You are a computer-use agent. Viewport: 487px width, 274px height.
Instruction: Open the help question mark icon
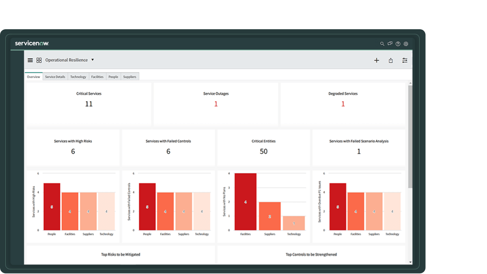coord(398,43)
